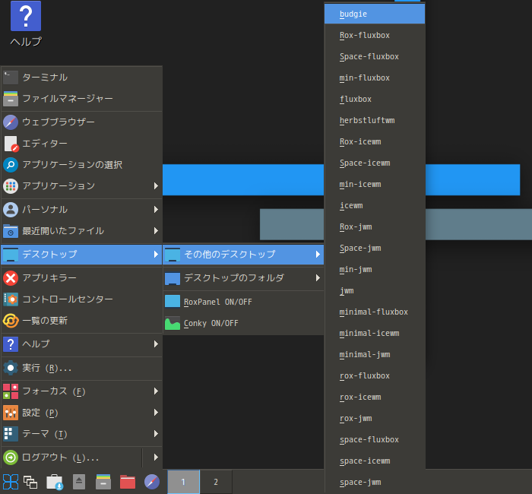
Task: Click the テーマ icon
Action: (x=11, y=434)
